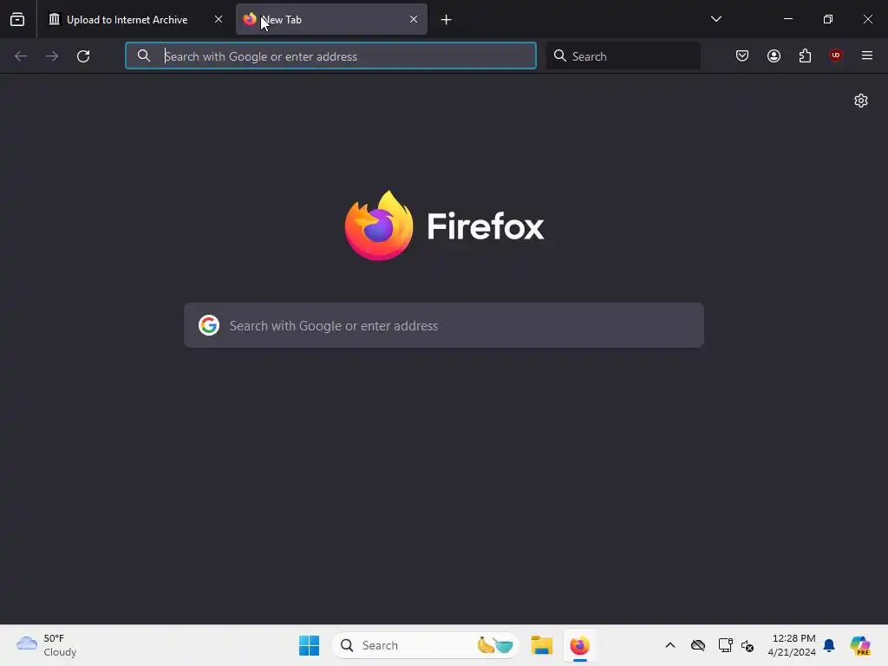Click the address bar magnifier icon

[144, 55]
